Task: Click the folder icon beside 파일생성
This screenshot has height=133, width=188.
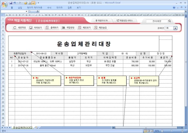Action: (x=63, y=28)
